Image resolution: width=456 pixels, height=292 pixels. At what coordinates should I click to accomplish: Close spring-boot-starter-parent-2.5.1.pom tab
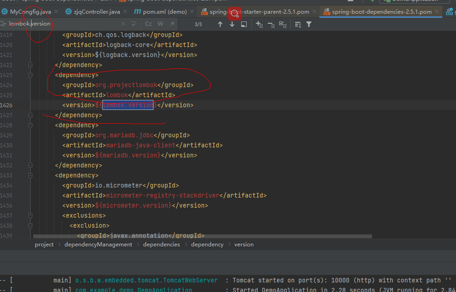coord(314,11)
